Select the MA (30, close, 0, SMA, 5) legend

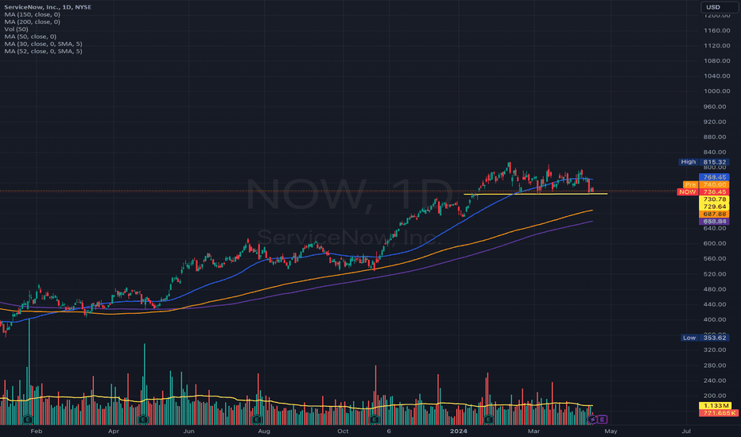coord(43,44)
